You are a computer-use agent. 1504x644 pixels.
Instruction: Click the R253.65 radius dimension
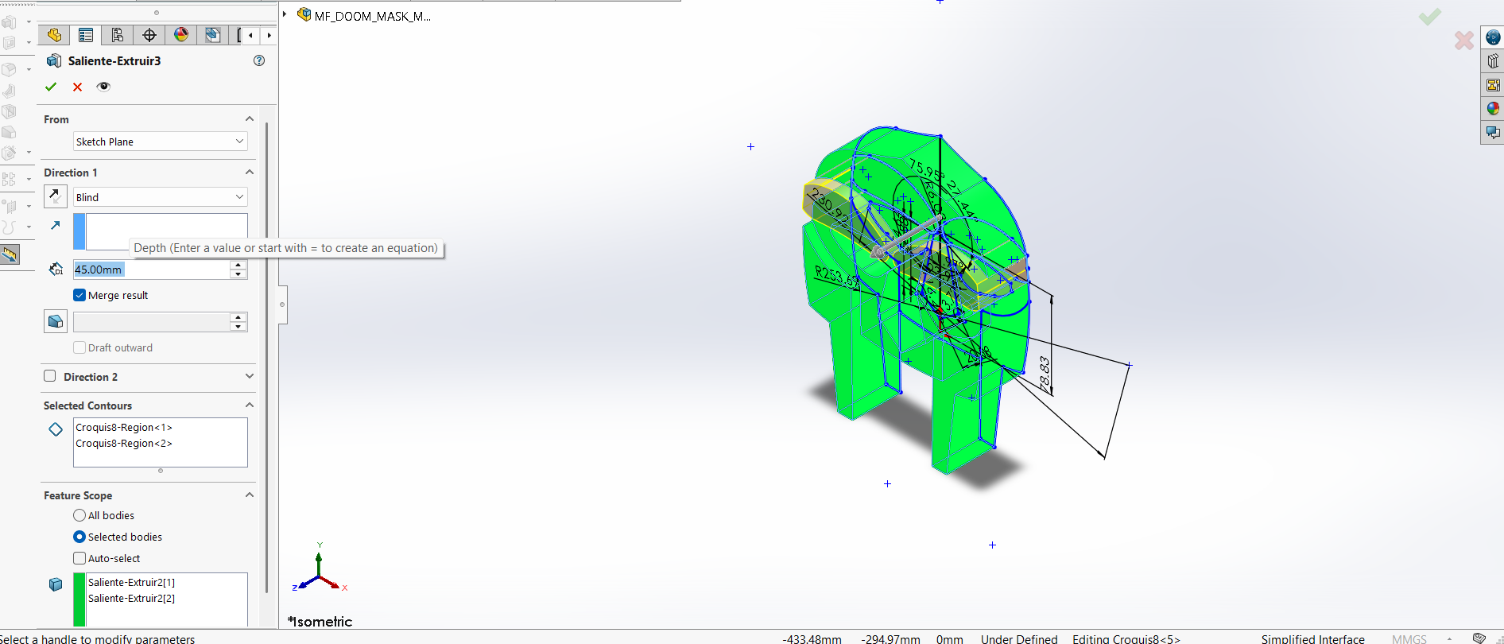pyautogui.click(x=836, y=276)
